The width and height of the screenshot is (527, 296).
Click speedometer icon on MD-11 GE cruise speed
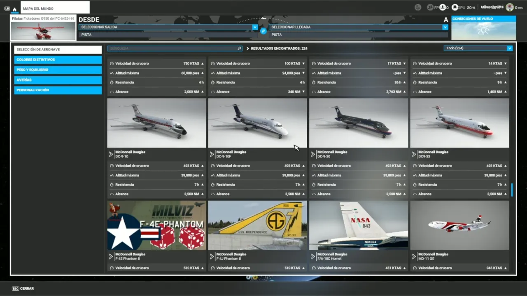[x=415, y=268]
